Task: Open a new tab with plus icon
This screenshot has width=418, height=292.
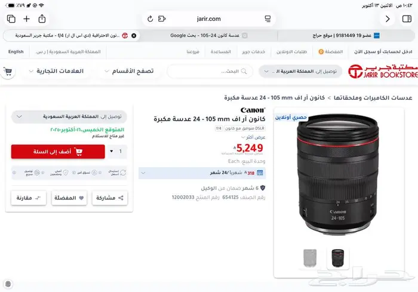Action: click(26, 19)
